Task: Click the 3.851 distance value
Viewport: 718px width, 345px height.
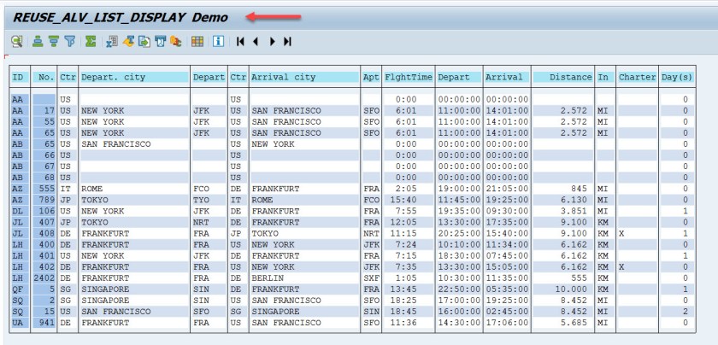Action: click(574, 212)
